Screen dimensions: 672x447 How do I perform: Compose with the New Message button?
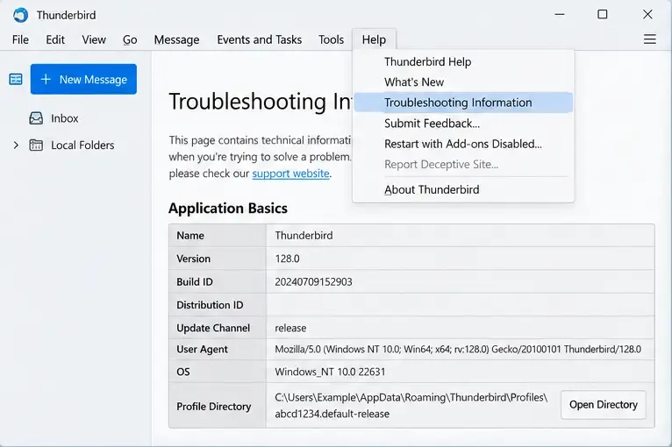tap(83, 79)
